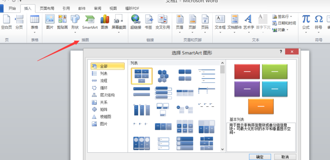330x160 pixels.
Task: Click the 取消 button
Action: click(x=285, y=157)
